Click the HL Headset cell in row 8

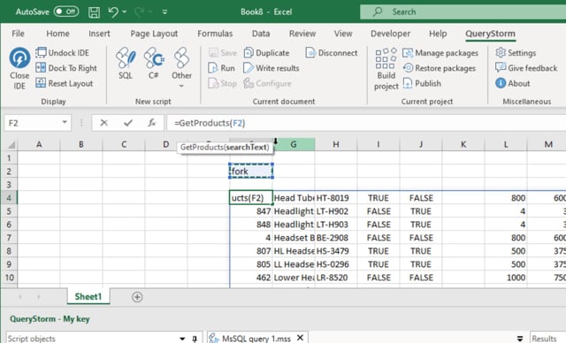(294, 251)
